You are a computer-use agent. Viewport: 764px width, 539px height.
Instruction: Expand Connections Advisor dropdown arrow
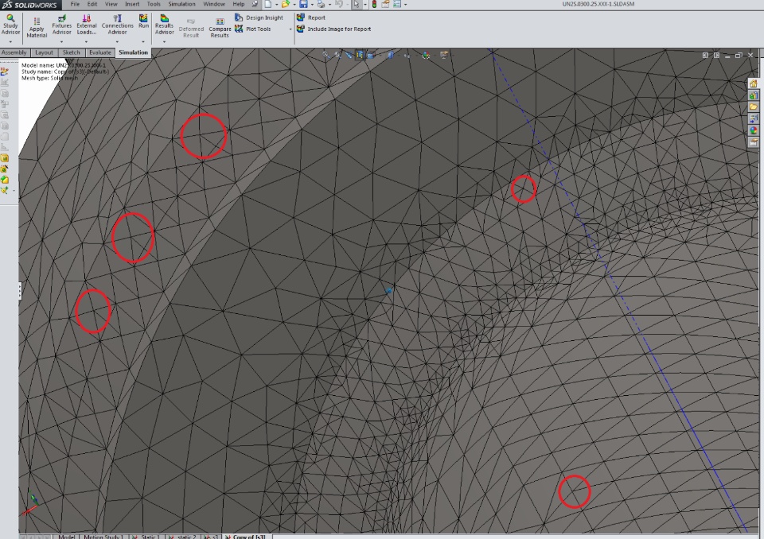(x=117, y=42)
